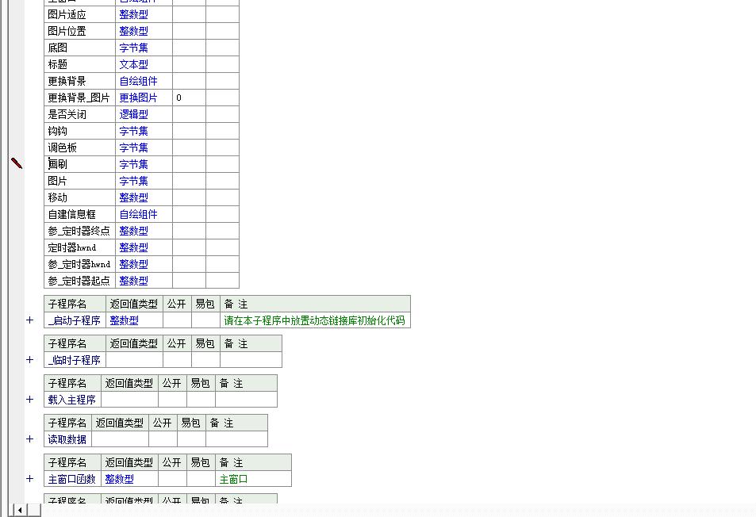Image resolution: width=756 pixels, height=517 pixels.
Task: Click the 更换图片 type of 更换背景_图片
Action: 138,98
